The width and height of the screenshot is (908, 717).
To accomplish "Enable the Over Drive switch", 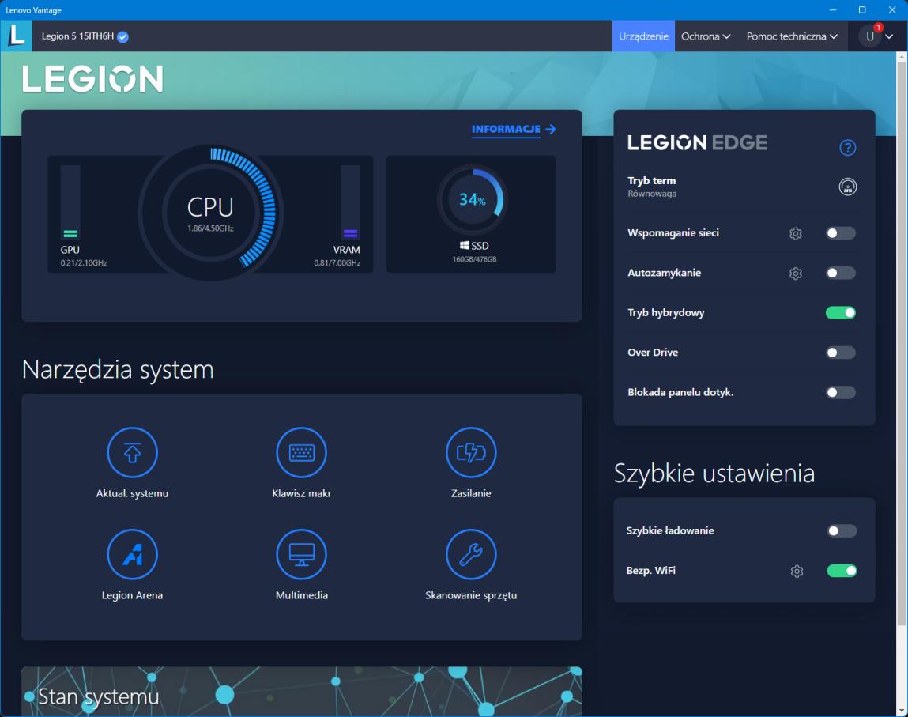I will click(841, 353).
